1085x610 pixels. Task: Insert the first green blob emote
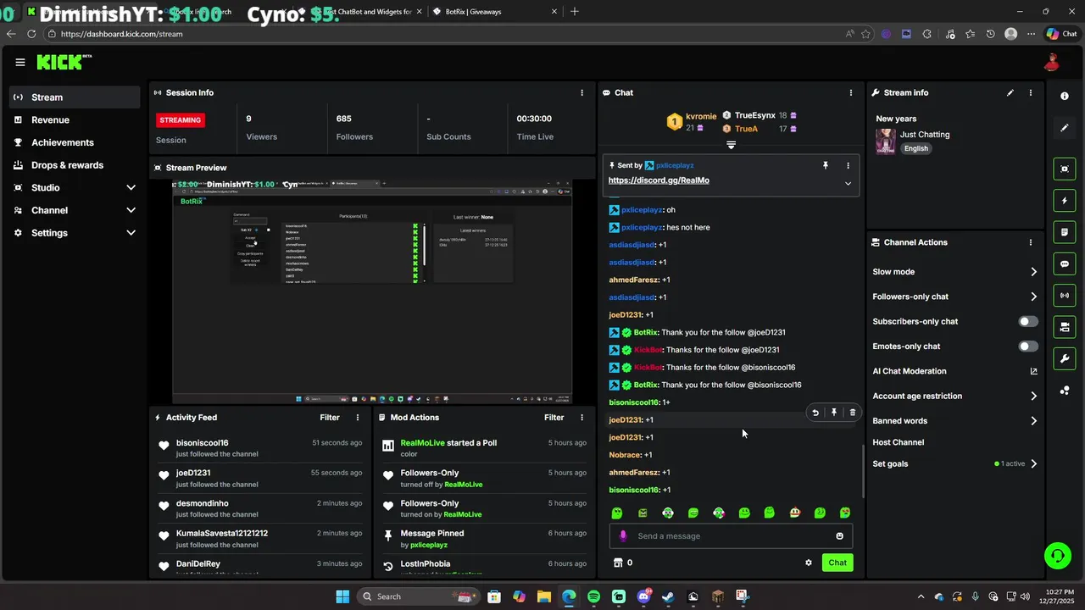617,513
